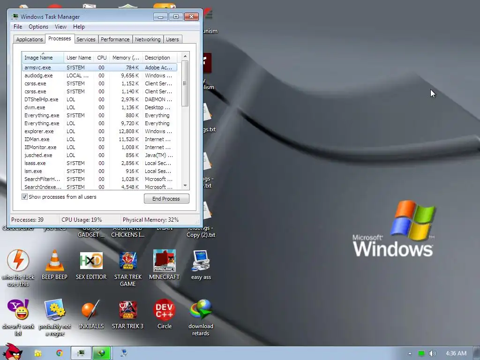Select the Task Manager taskbar button
Image resolution: width=480 pixels, height=360 pixels.
81,353
